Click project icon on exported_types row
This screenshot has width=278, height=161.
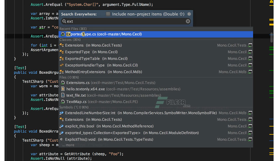pyautogui.click(x=250, y=133)
